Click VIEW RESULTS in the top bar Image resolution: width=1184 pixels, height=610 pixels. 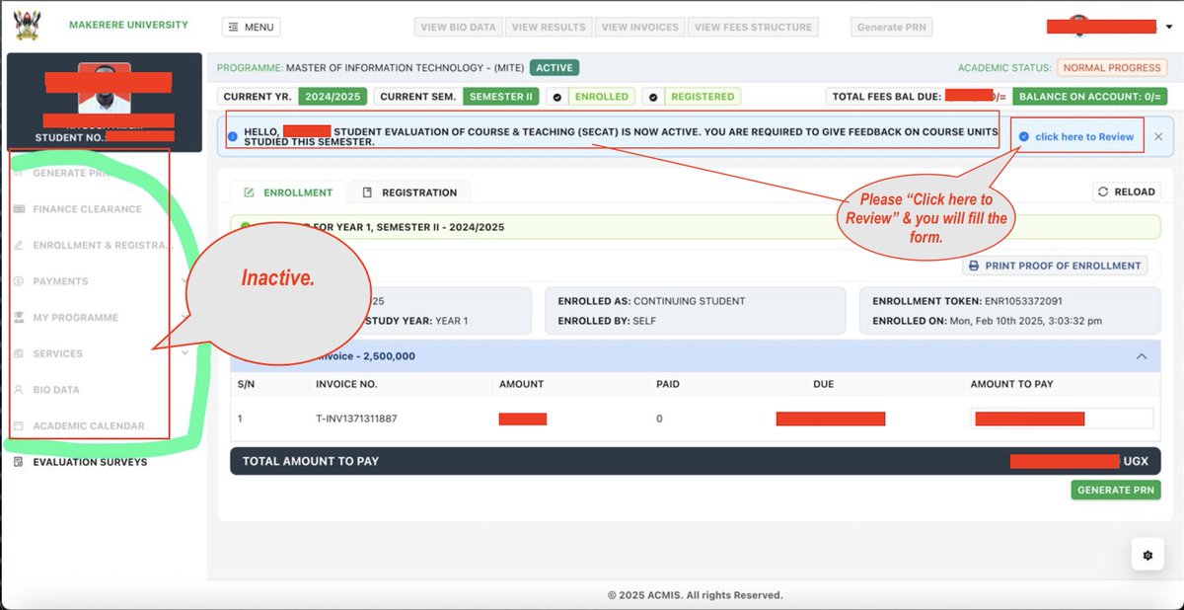[x=550, y=28]
